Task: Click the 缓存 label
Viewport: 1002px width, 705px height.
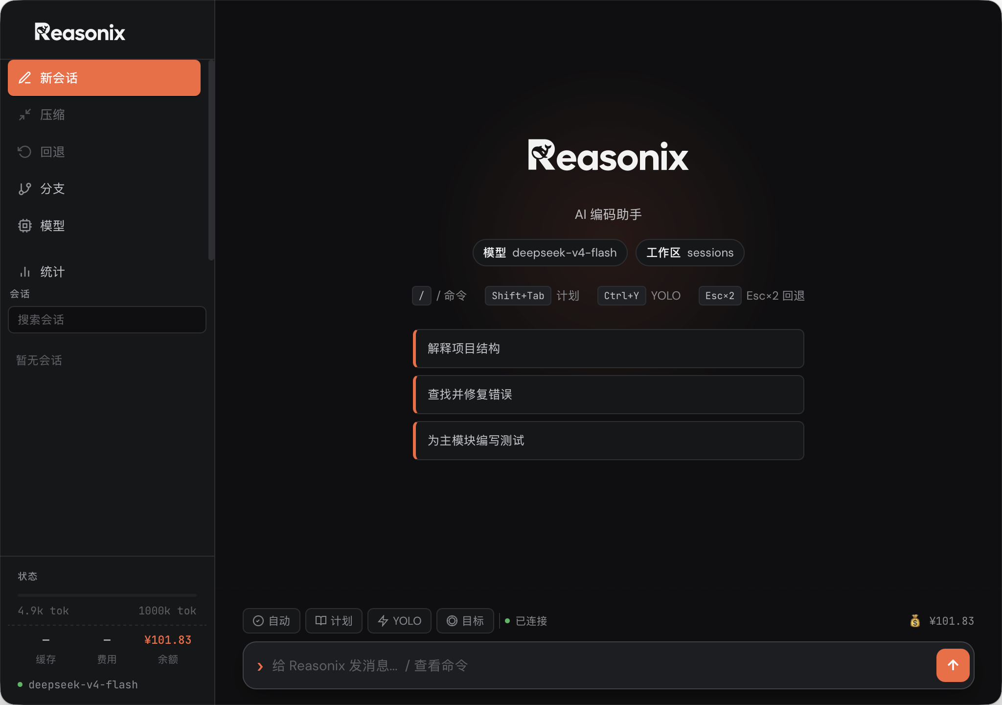Action: (46, 659)
